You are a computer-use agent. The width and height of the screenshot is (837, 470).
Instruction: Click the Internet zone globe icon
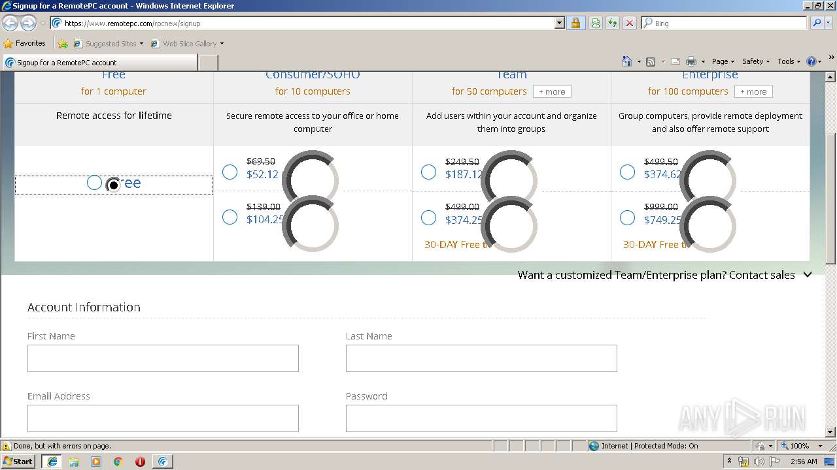pyautogui.click(x=594, y=446)
